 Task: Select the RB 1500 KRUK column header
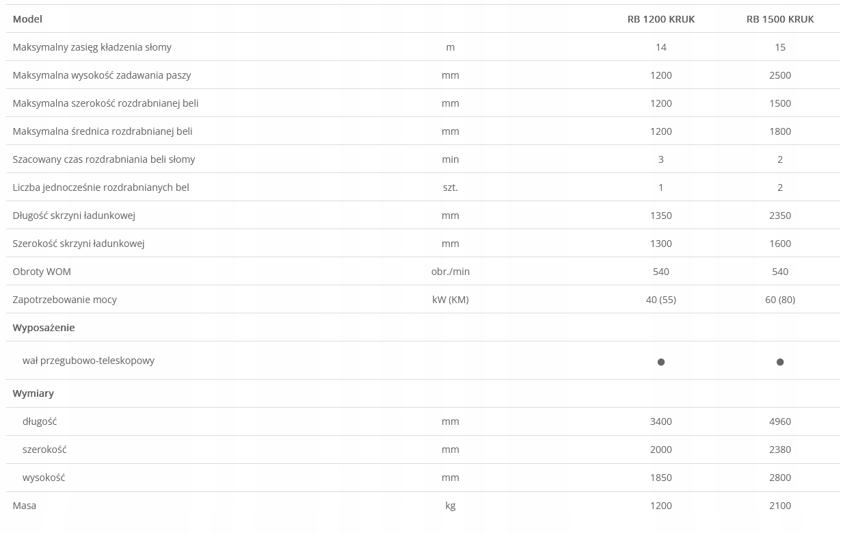click(x=780, y=19)
